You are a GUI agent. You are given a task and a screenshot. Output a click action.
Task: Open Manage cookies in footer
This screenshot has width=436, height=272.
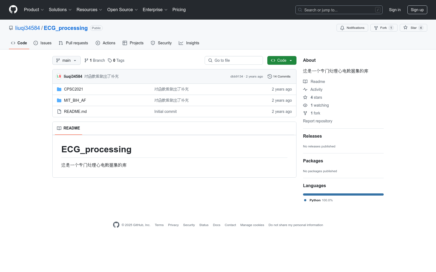tap(252, 225)
